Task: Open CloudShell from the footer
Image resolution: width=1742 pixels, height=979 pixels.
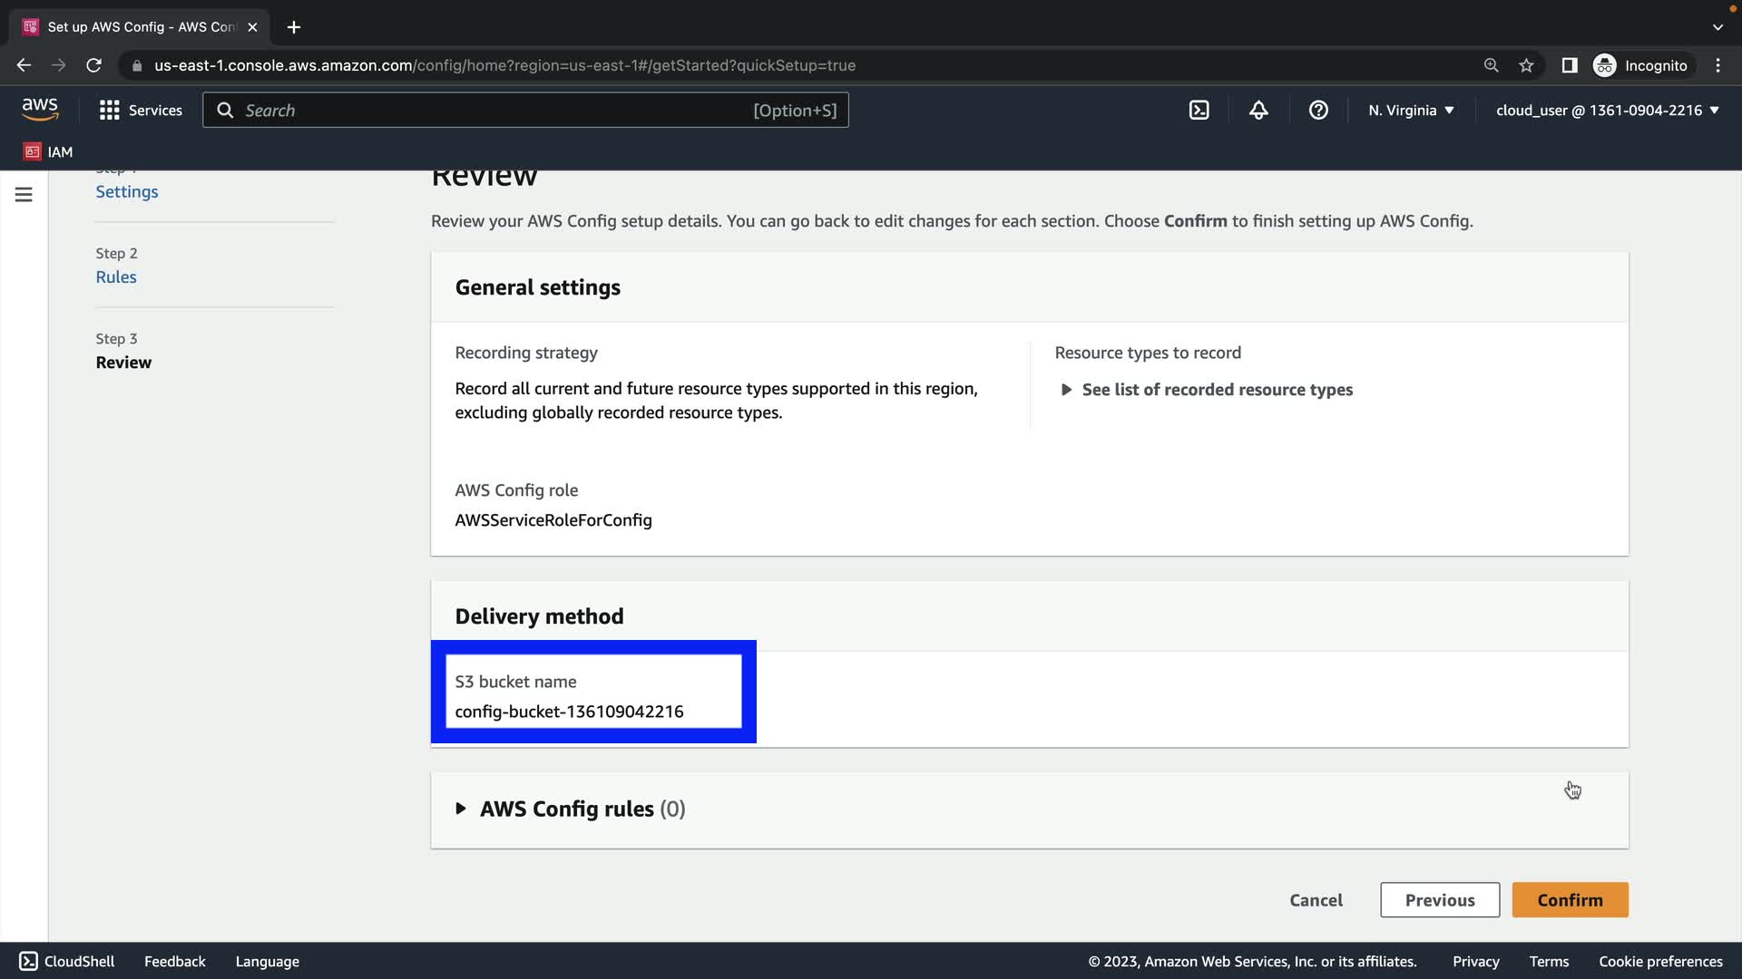Action: 67,961
